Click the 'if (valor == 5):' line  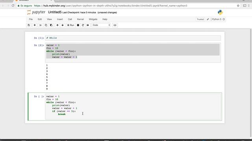(64, 111)
